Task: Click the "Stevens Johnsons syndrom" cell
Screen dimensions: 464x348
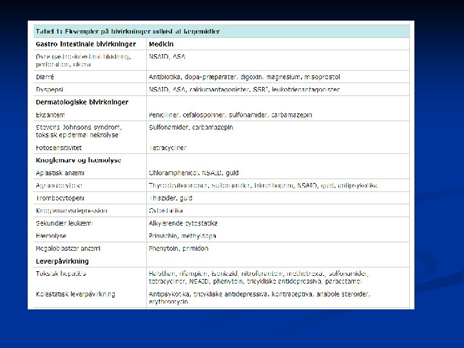Action: click(79, 131)
